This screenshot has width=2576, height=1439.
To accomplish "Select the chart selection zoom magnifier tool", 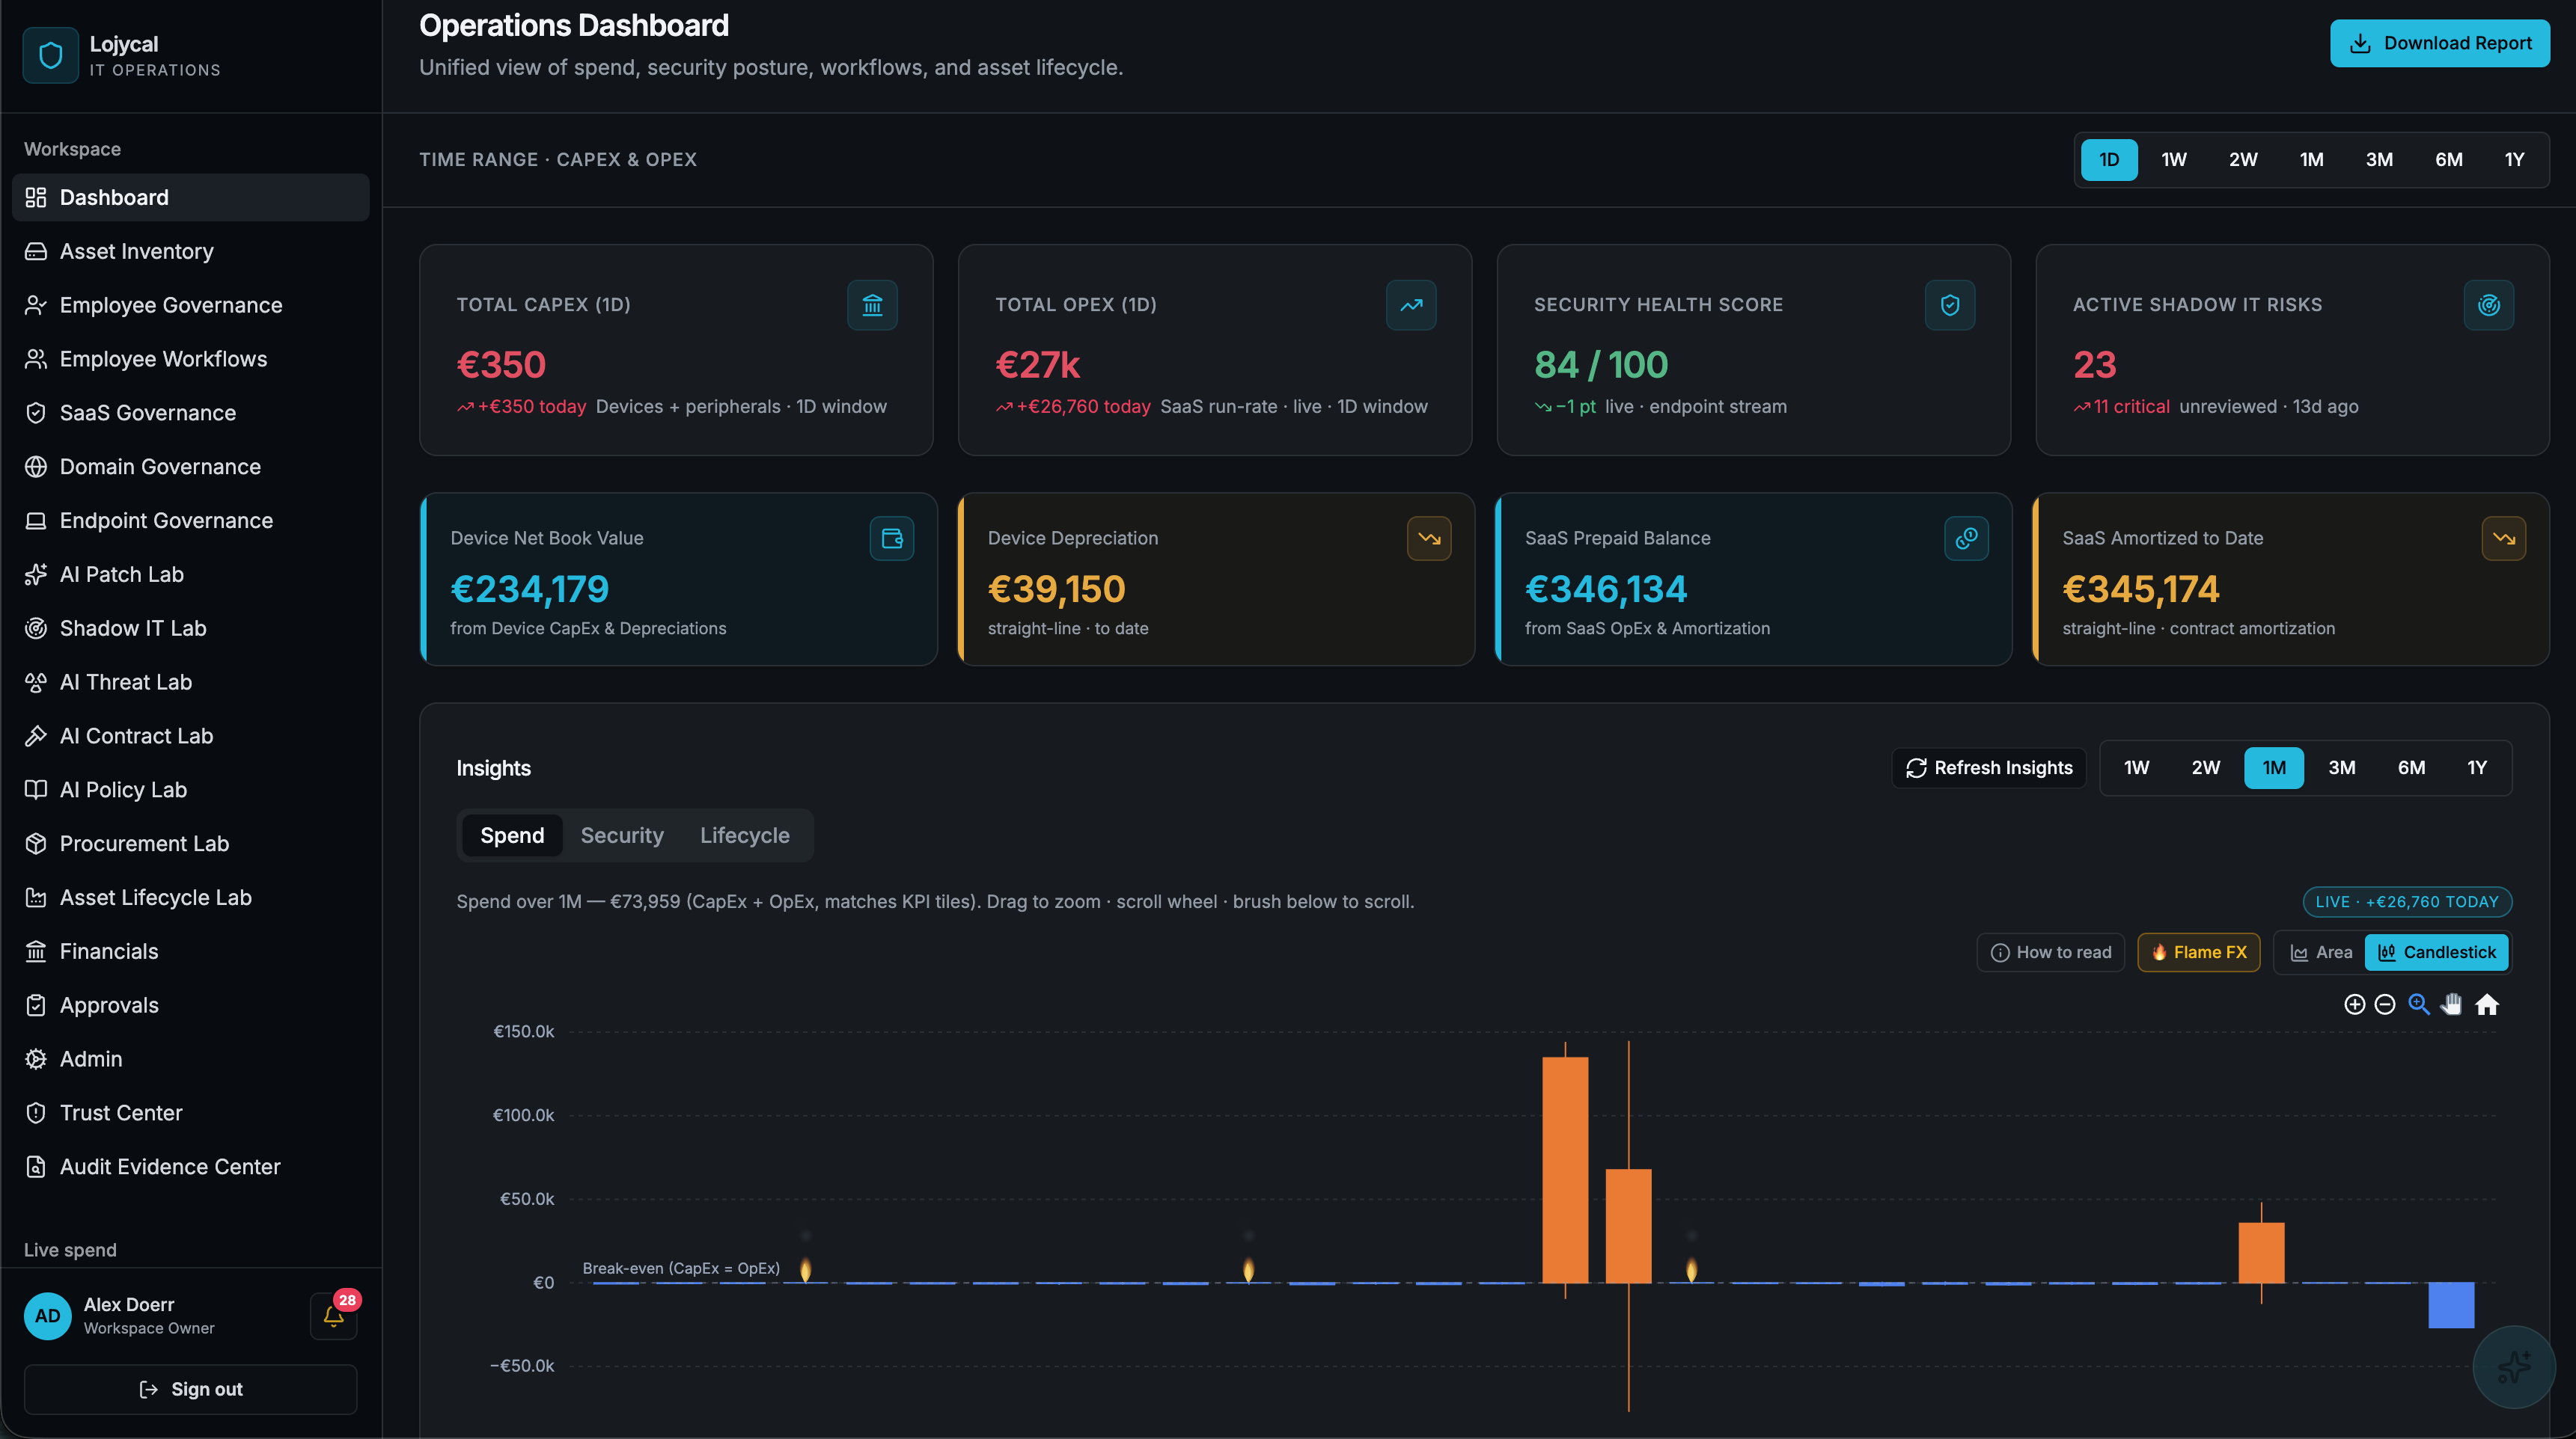I will 2419,1004.
